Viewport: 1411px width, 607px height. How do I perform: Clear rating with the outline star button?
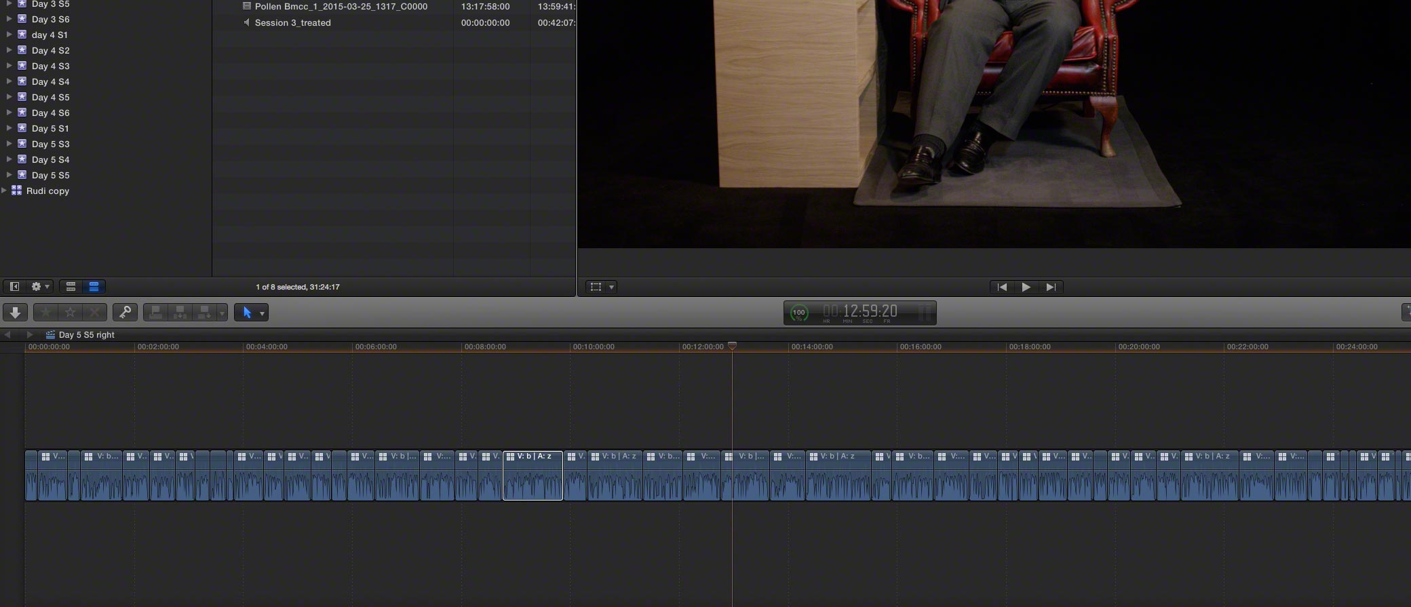point(70,312)
